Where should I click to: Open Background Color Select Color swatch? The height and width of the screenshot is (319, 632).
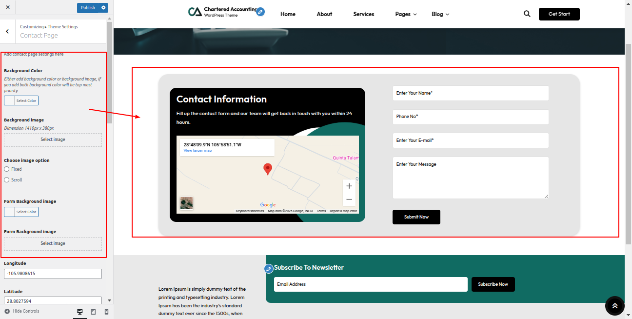pyautogui.click(x=21, y=100)
